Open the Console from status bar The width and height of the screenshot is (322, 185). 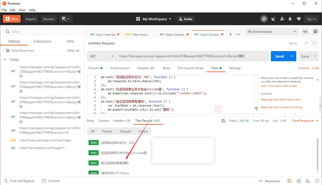click(51, 181)
